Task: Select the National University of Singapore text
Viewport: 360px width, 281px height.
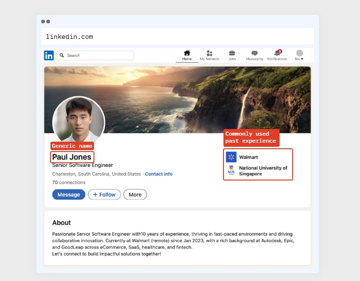Action: pos(263,171)
